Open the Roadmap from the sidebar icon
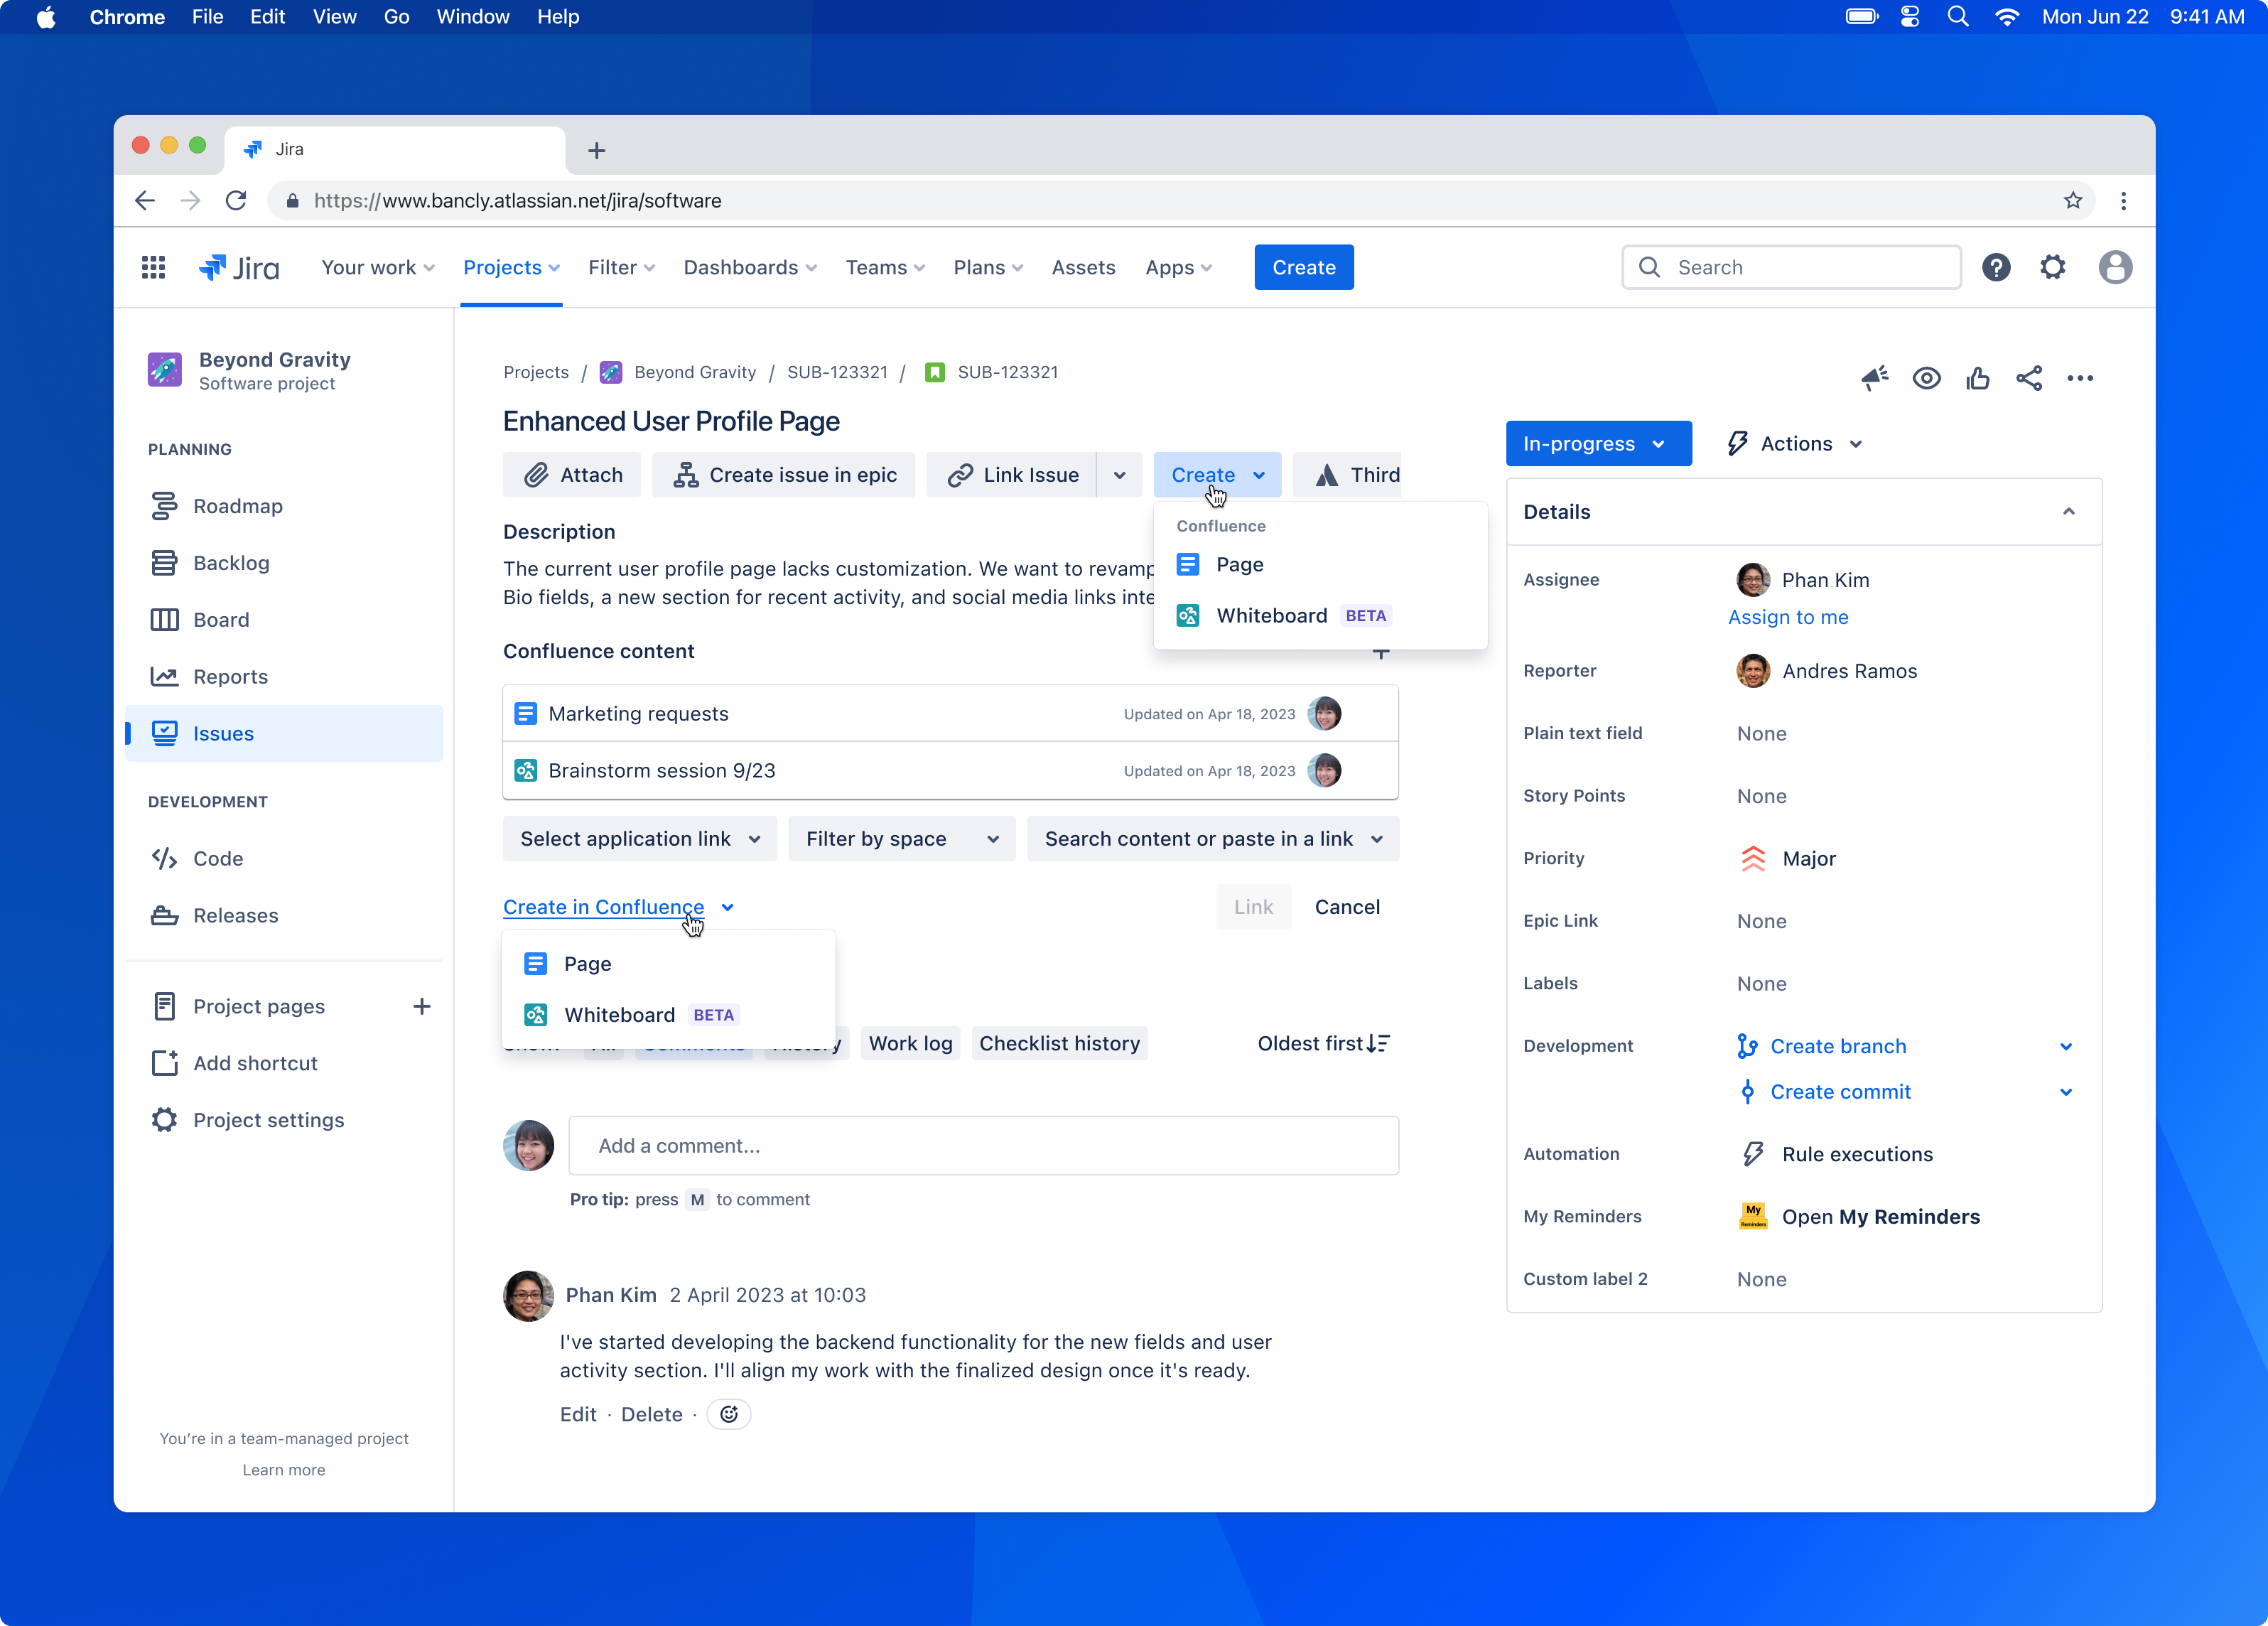The image size is (2268, 1626). (165, 506)
